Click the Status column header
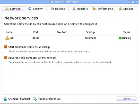Screen dimensions: 139x104 tap(126, 32)
